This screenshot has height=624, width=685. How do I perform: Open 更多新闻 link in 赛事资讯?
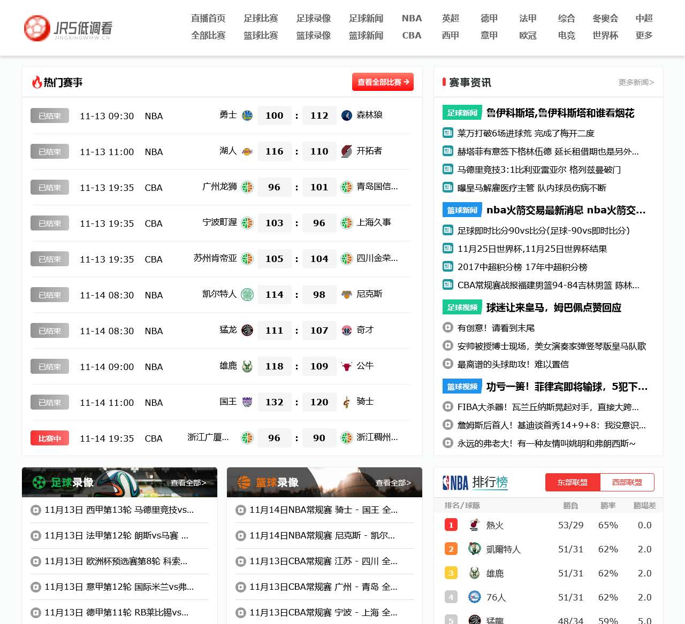click(636, 82)
